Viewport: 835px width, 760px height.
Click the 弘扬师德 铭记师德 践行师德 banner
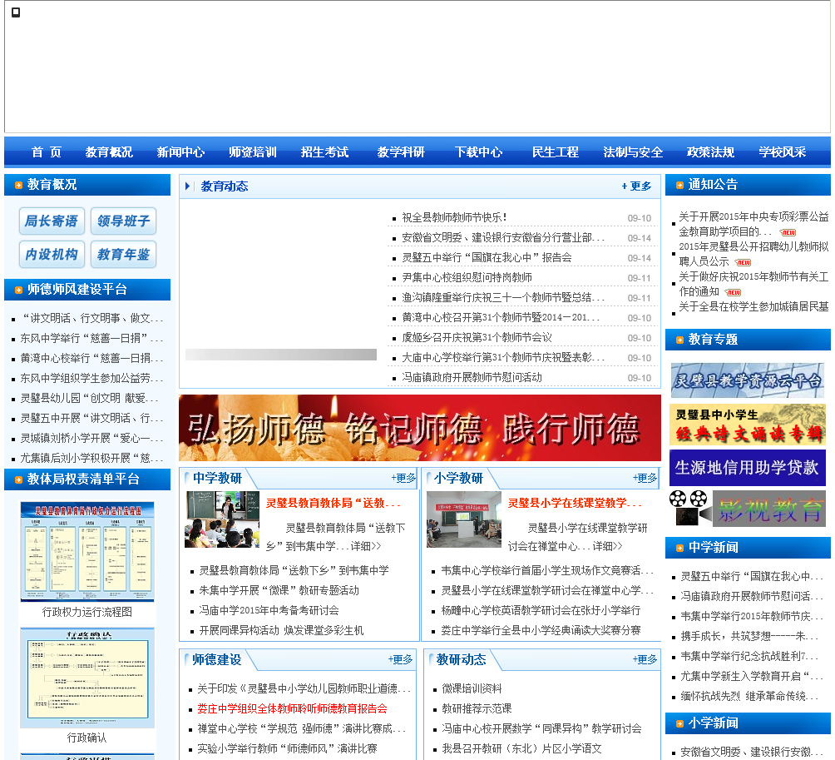(x=420, y=427)
